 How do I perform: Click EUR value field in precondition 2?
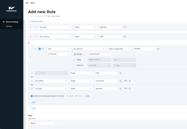coord(111,37)
